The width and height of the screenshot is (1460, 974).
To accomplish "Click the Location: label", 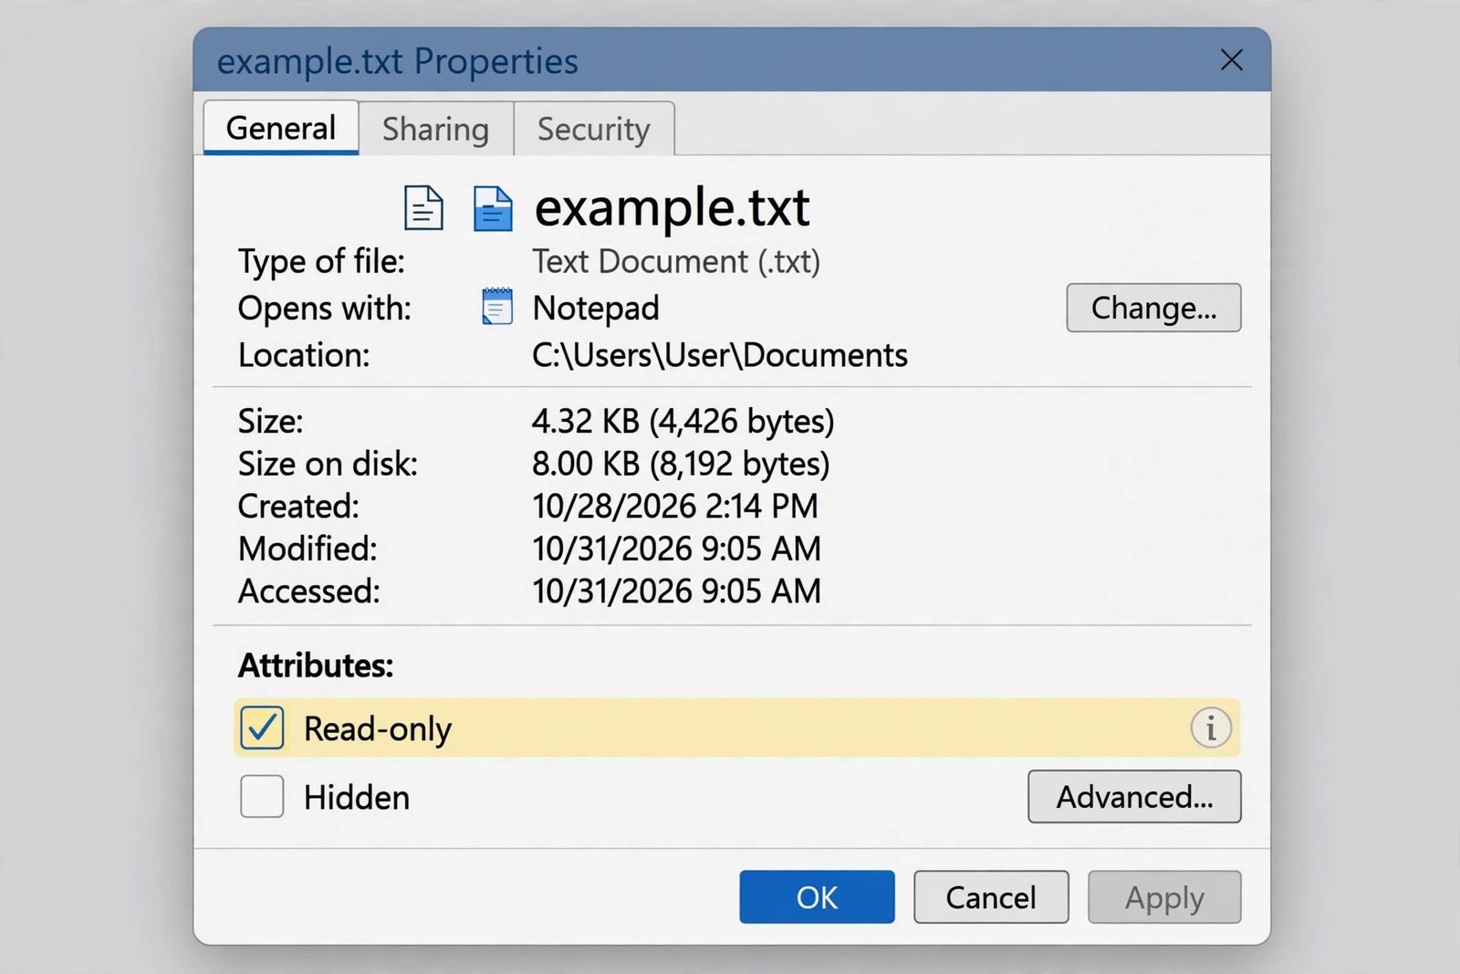I will [x=304, y=355].
